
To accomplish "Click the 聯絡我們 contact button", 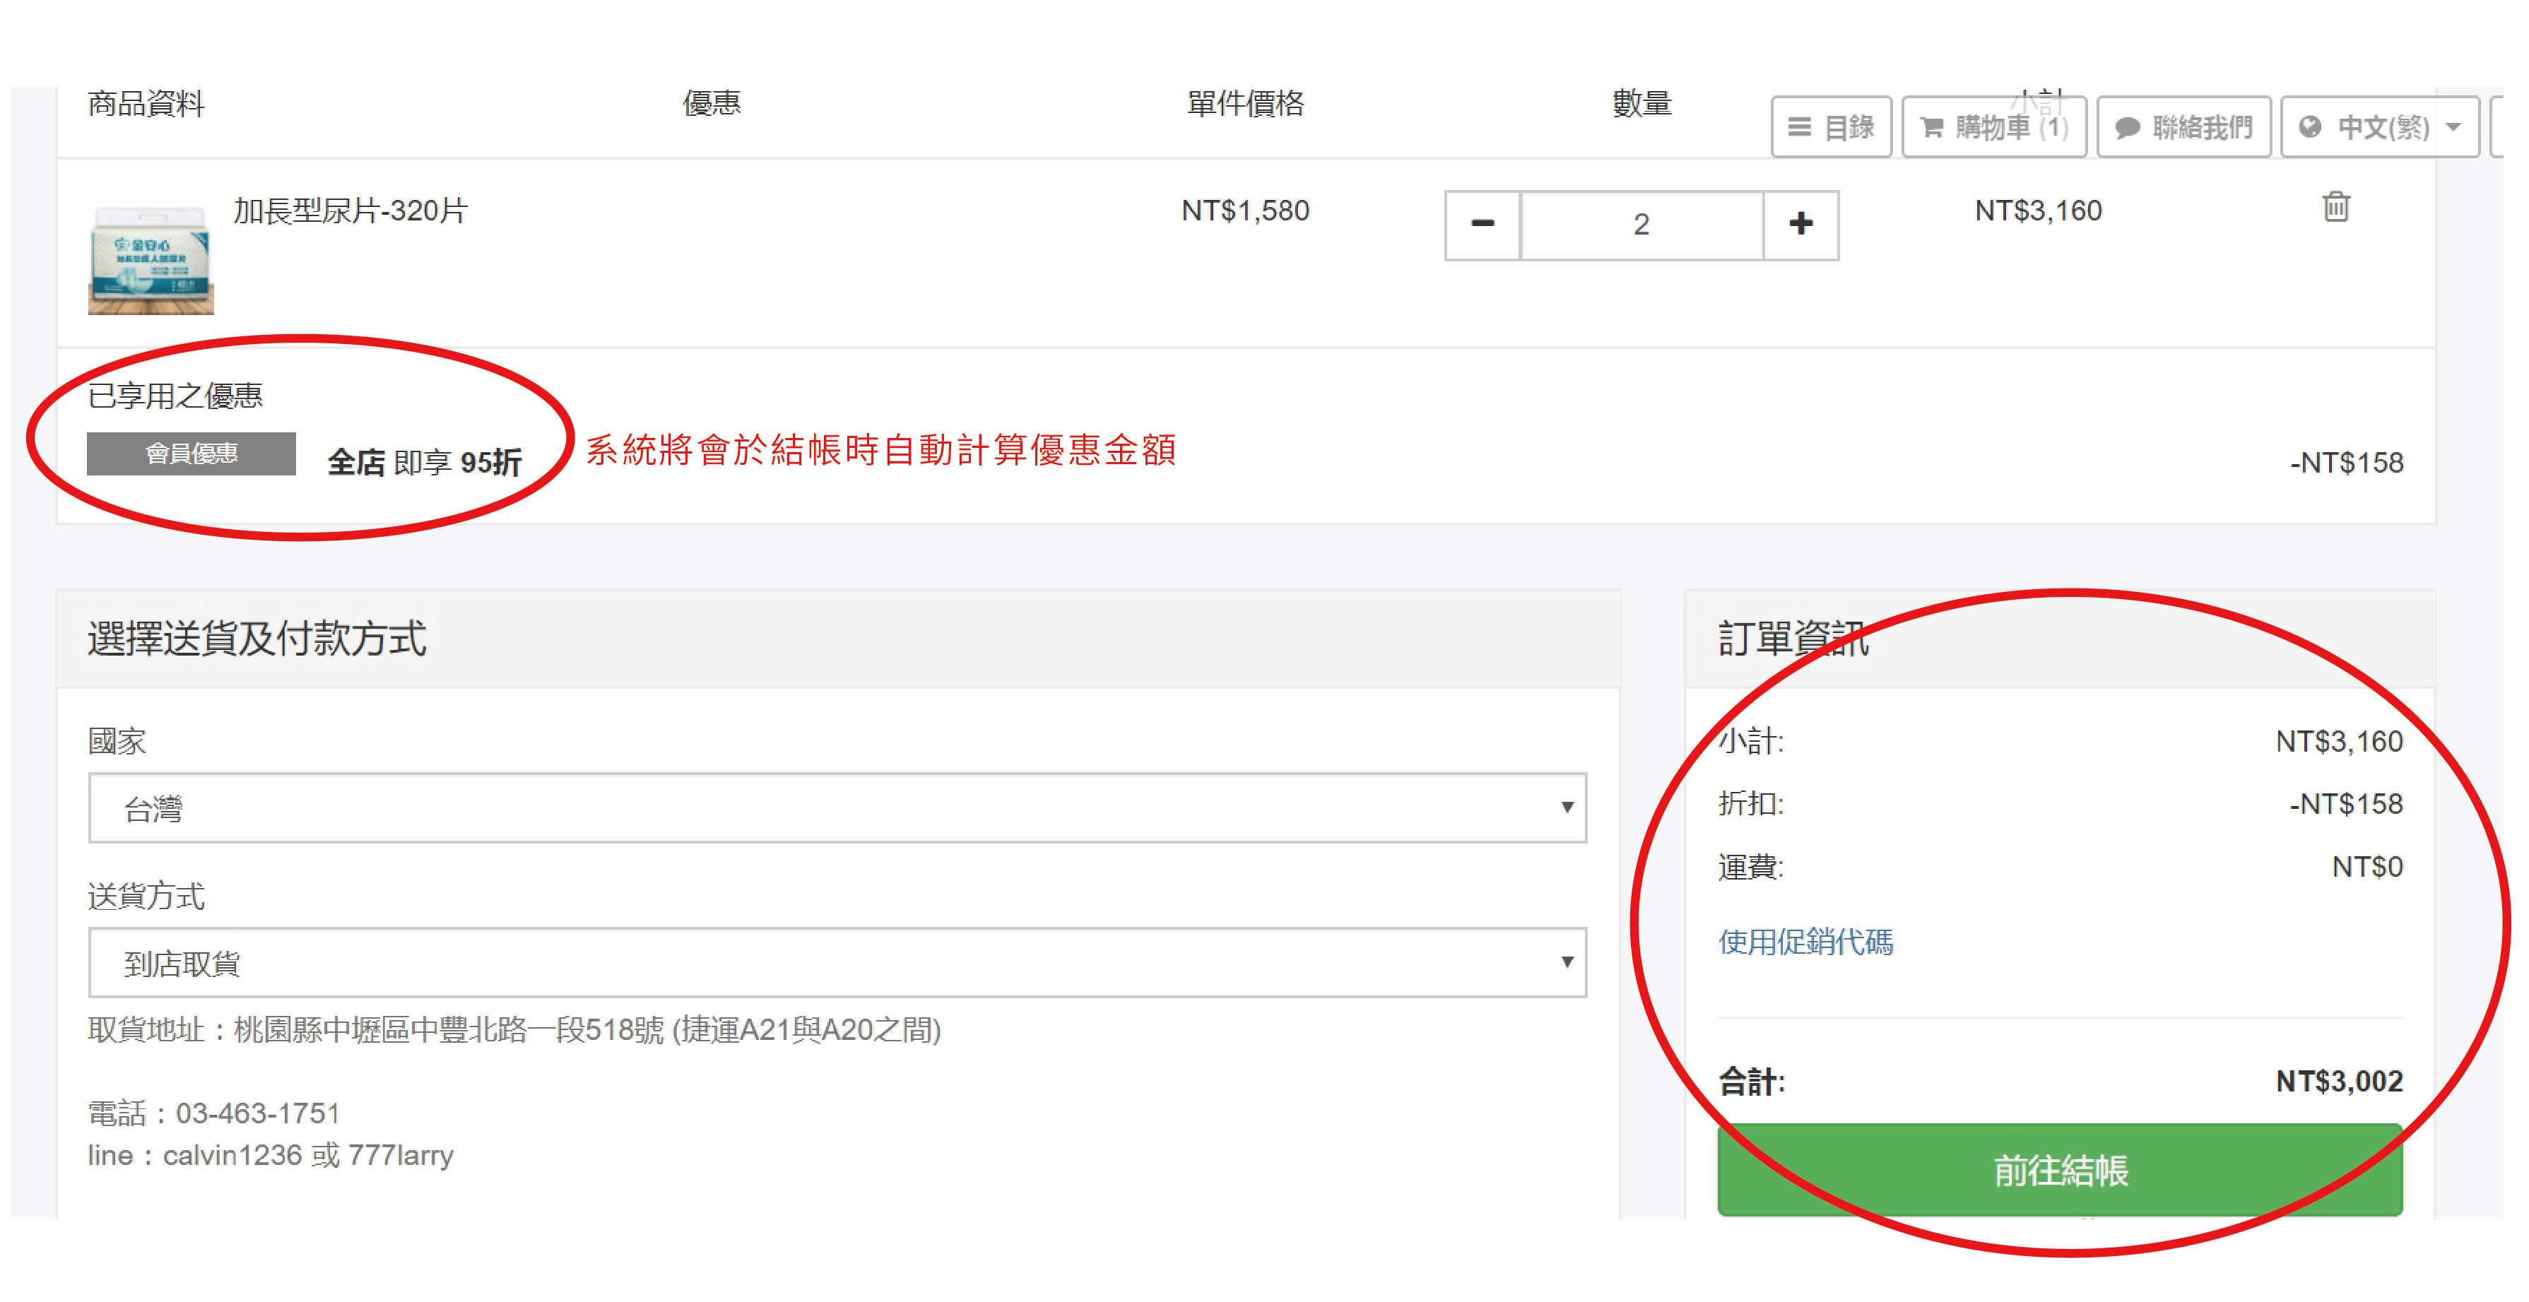I will point(2183,126).
